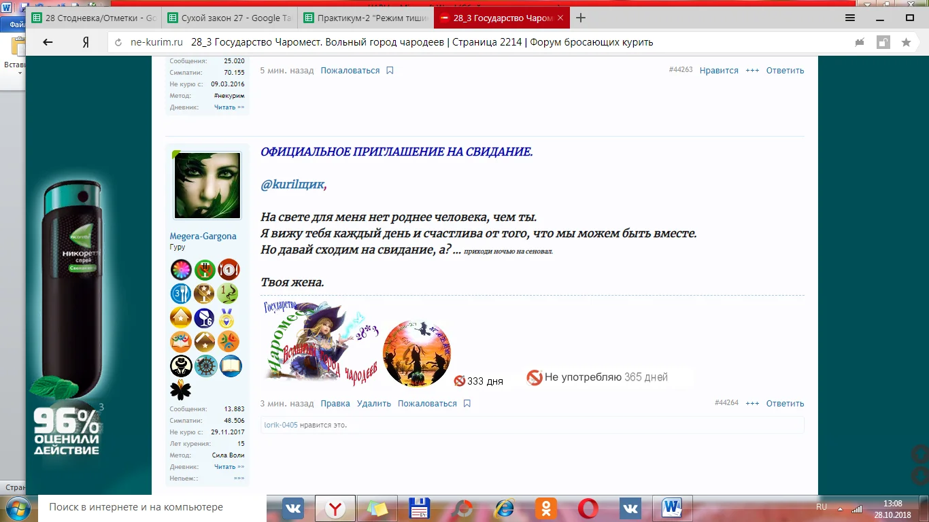The width and height of the screenshot is (929, 522).
Task: Click 'Нравится' on post #44263
Action: click(719, 71)
